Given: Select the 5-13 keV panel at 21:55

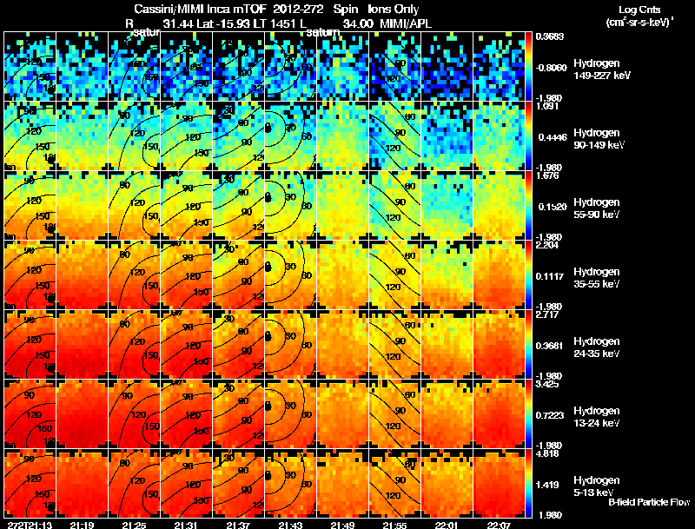Looking at the screenshot, I should pyautogui.click(x=395, y=484).
